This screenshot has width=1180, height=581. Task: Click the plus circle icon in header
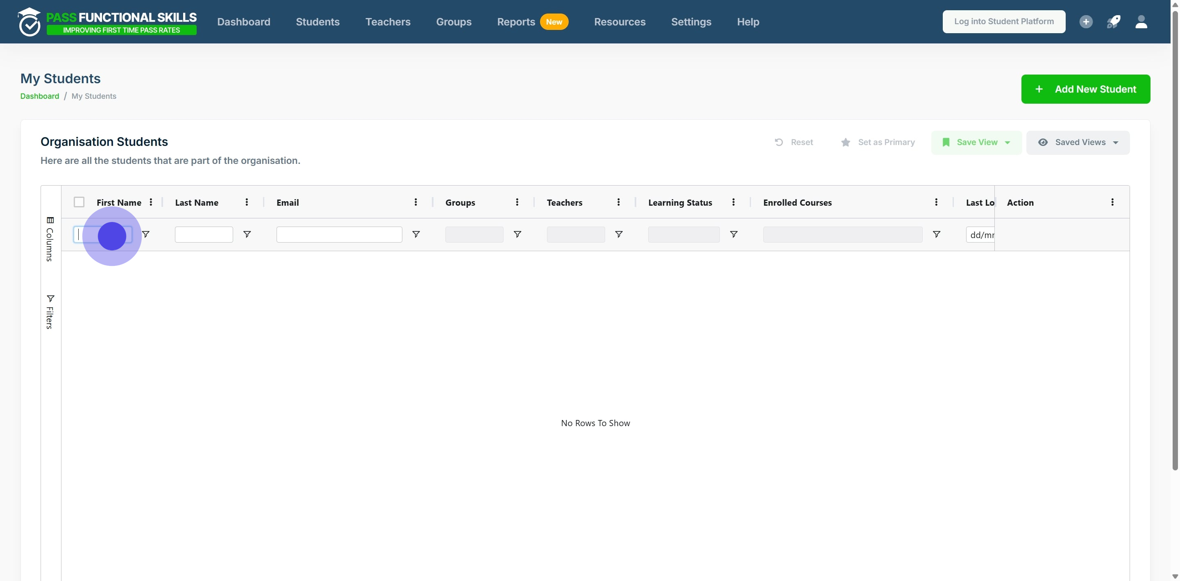click(1086, 22)
